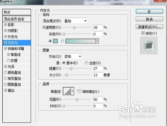
Task: Toggle the 内阴影 inner shadow checkbox
Action: [x=5, y=30]
